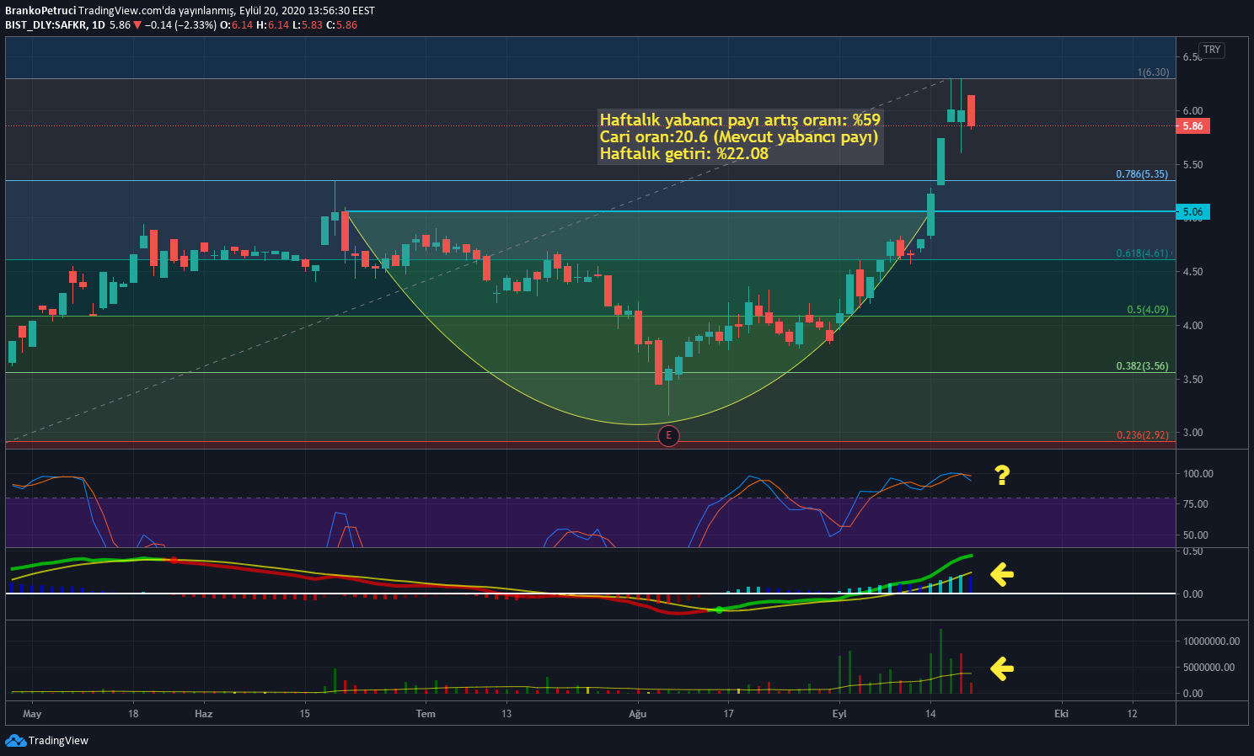Click the 0.236(2.92) red Fibonacci label
The height and width of the screenshot is (756, 1254).
1142,435
